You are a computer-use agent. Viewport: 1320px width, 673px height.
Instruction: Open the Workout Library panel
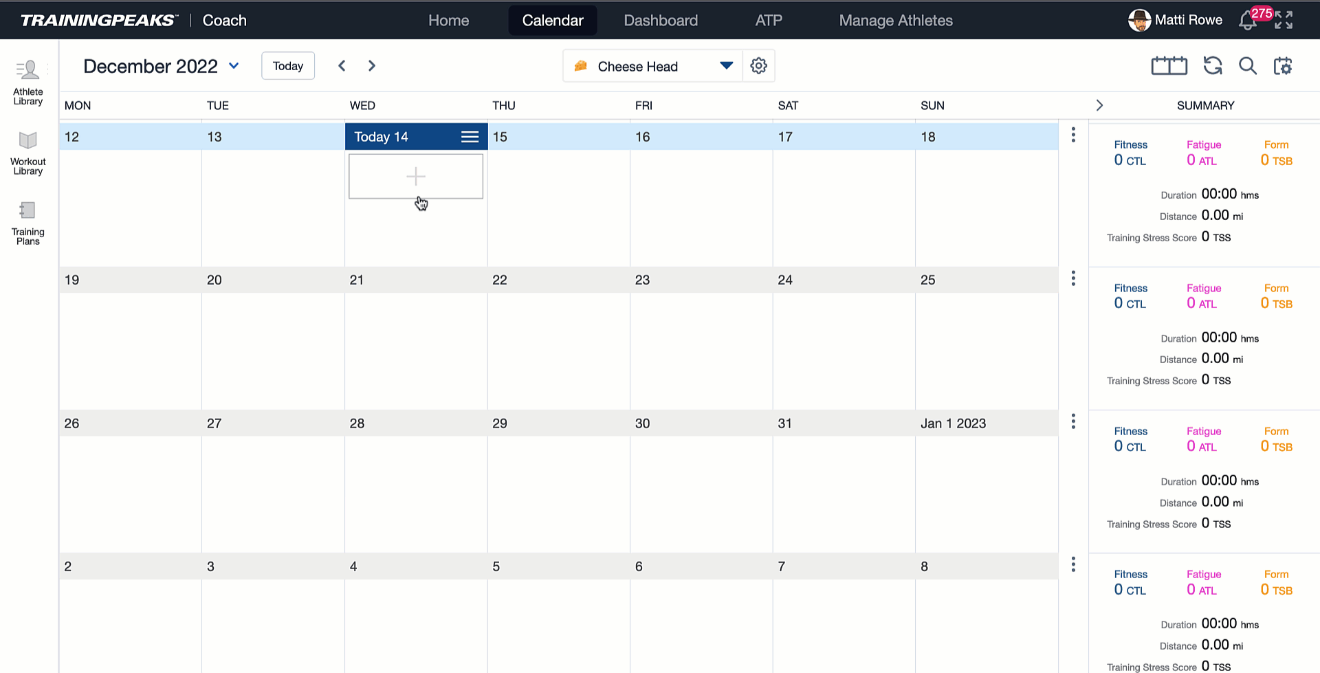28,153
